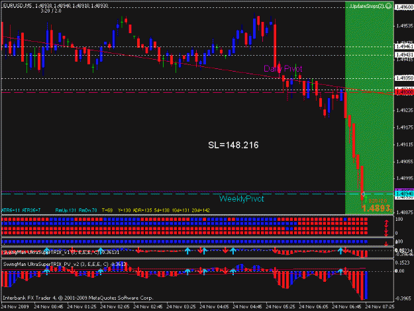414x311 pixels.
Task: Click the RmUp:131 readout
Action: 66,210
